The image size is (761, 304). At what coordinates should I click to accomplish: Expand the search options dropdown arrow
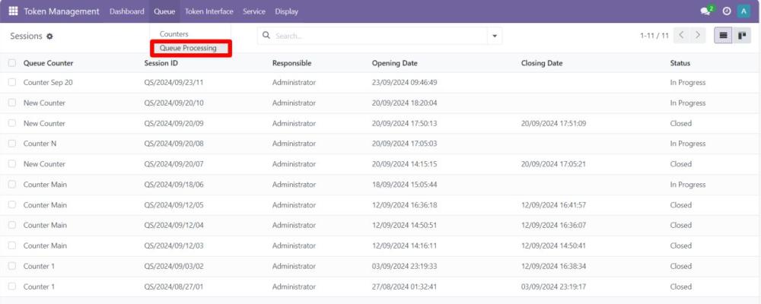pyautogui.click(x=495, y=36)
